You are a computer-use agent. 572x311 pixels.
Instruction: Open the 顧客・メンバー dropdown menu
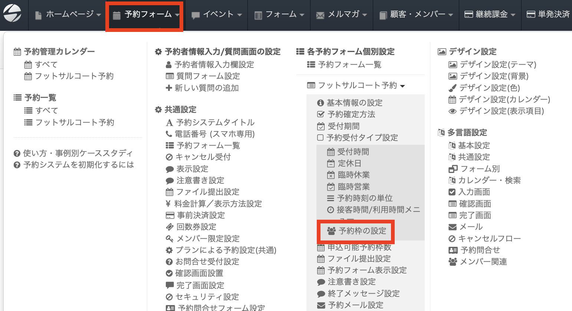point(416,15)
